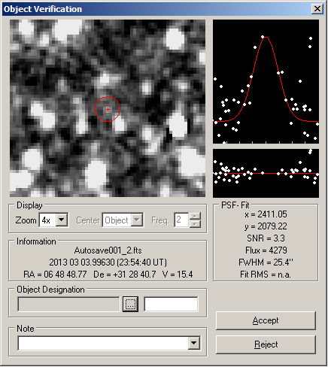This screenshot has height=367, width=328.
Task: Click the white Object Designation text field
Action: coord(171,305)
